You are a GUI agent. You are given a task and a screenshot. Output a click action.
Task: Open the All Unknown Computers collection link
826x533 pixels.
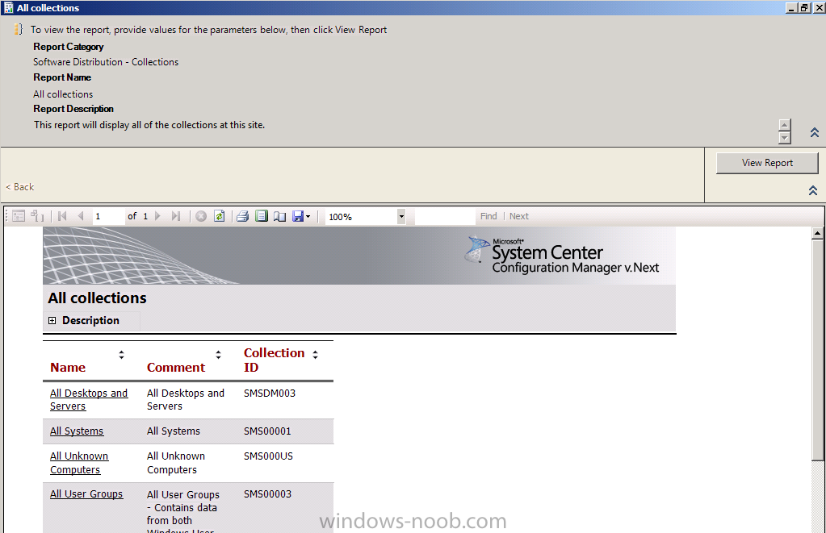(x=79, y=463)
